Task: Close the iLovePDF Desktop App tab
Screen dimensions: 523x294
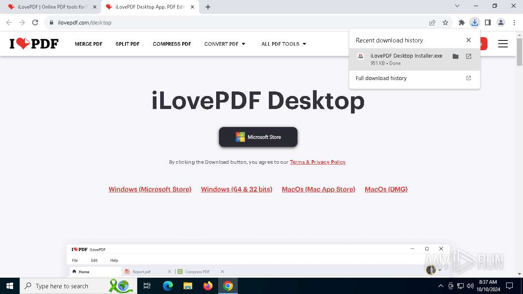Action: pos(192,7)
